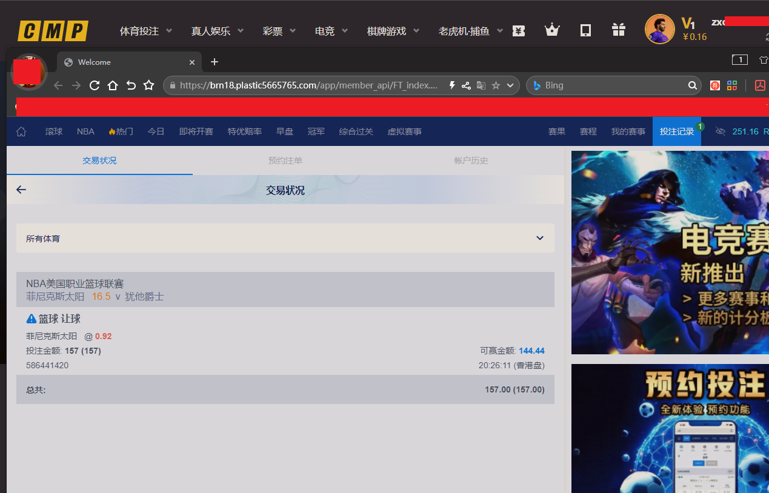
Task: Go to 滚球 live betting section
Action: click(54, 131)
